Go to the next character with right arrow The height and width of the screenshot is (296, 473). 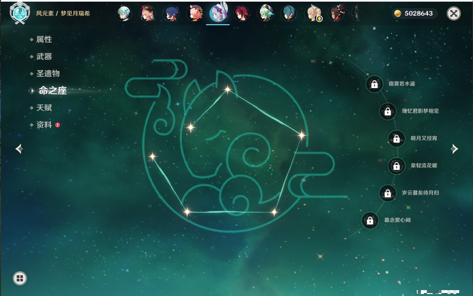pos(454,149)
